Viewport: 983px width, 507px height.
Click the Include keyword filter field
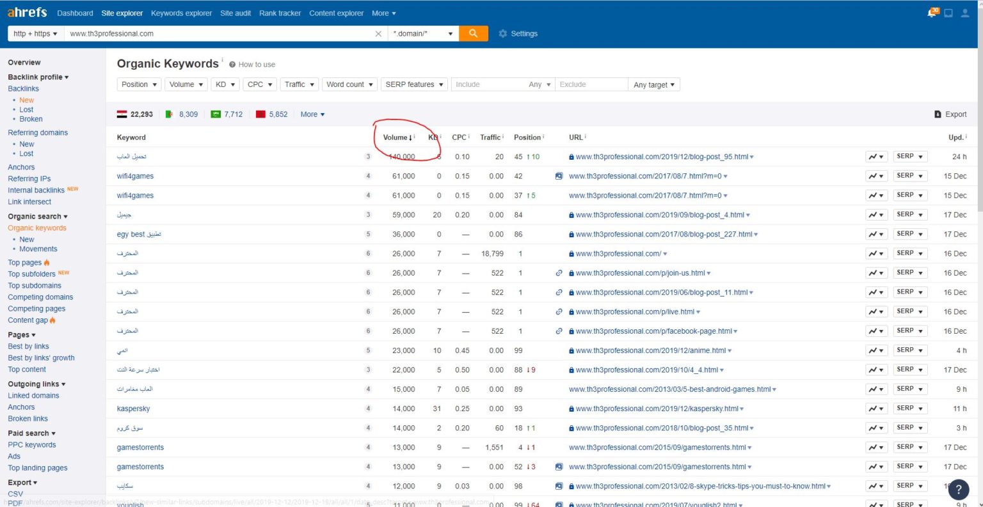pos(488,84)
